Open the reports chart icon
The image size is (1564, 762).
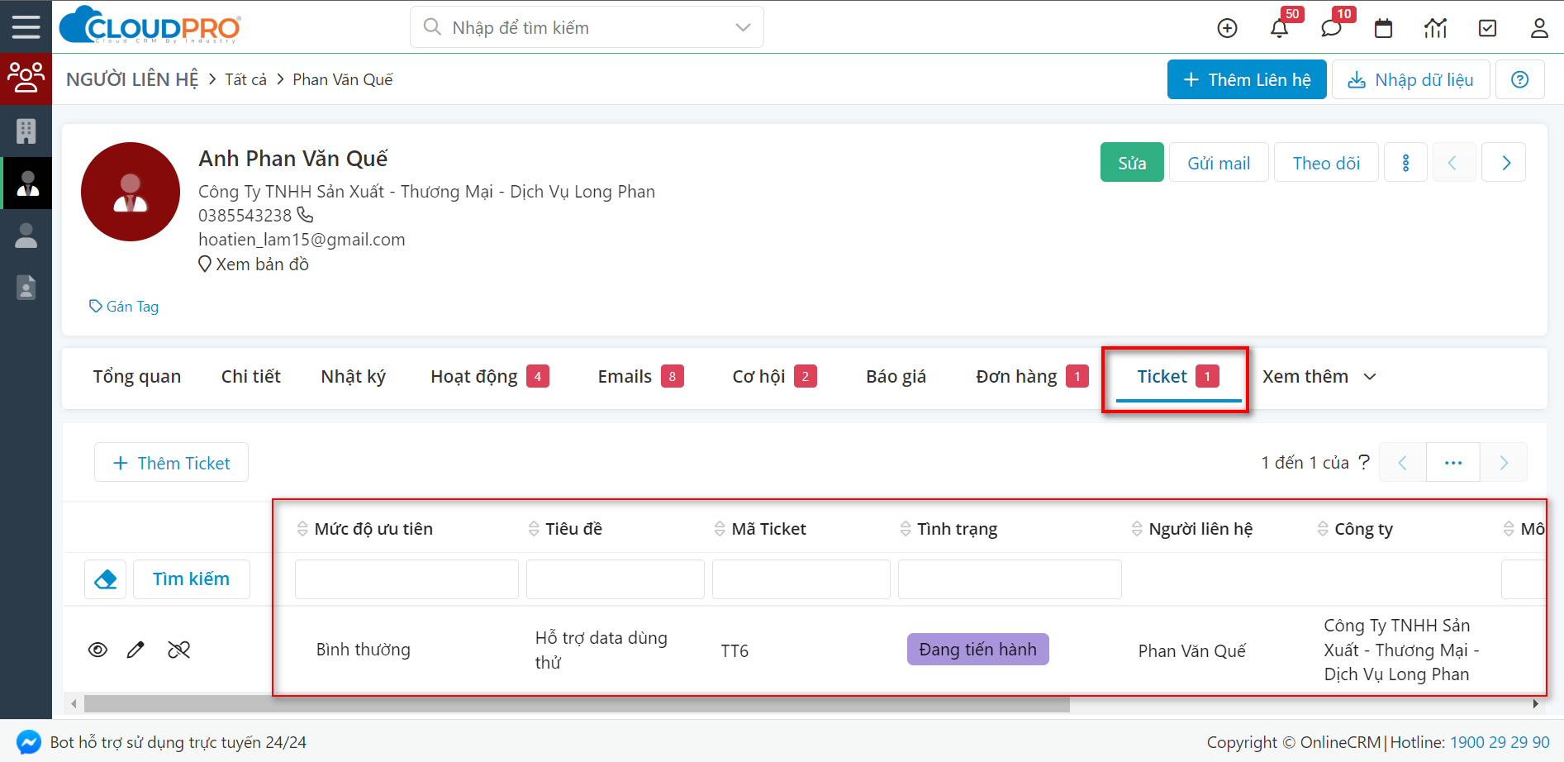click(x=1435, y=28)
